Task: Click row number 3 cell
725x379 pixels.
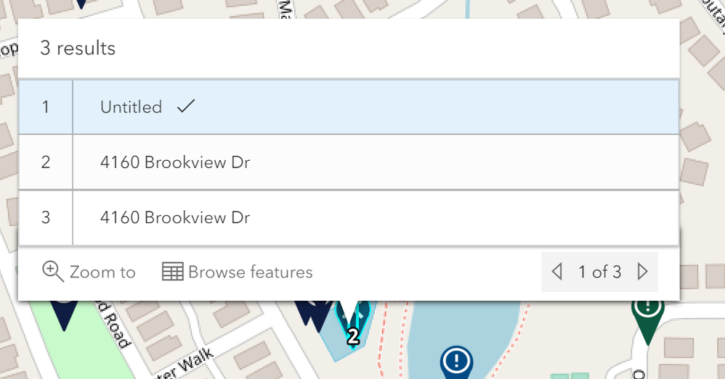Action: [x=46, y=217]
